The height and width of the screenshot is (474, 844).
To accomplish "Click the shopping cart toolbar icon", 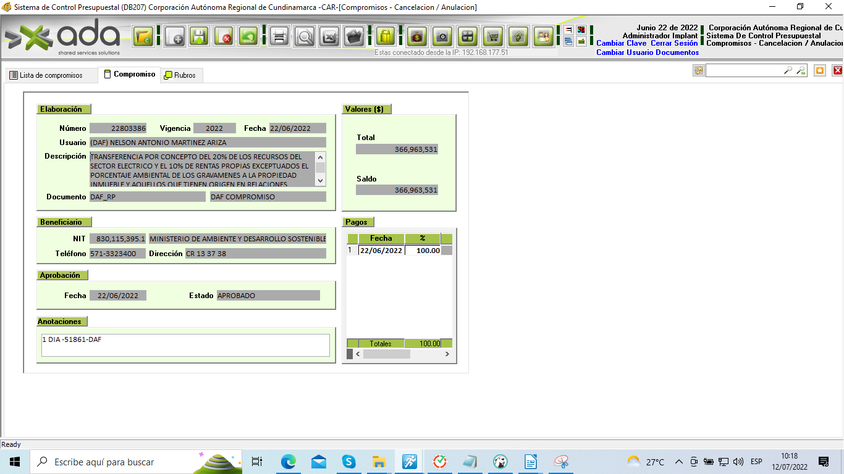I will [492, 37].
